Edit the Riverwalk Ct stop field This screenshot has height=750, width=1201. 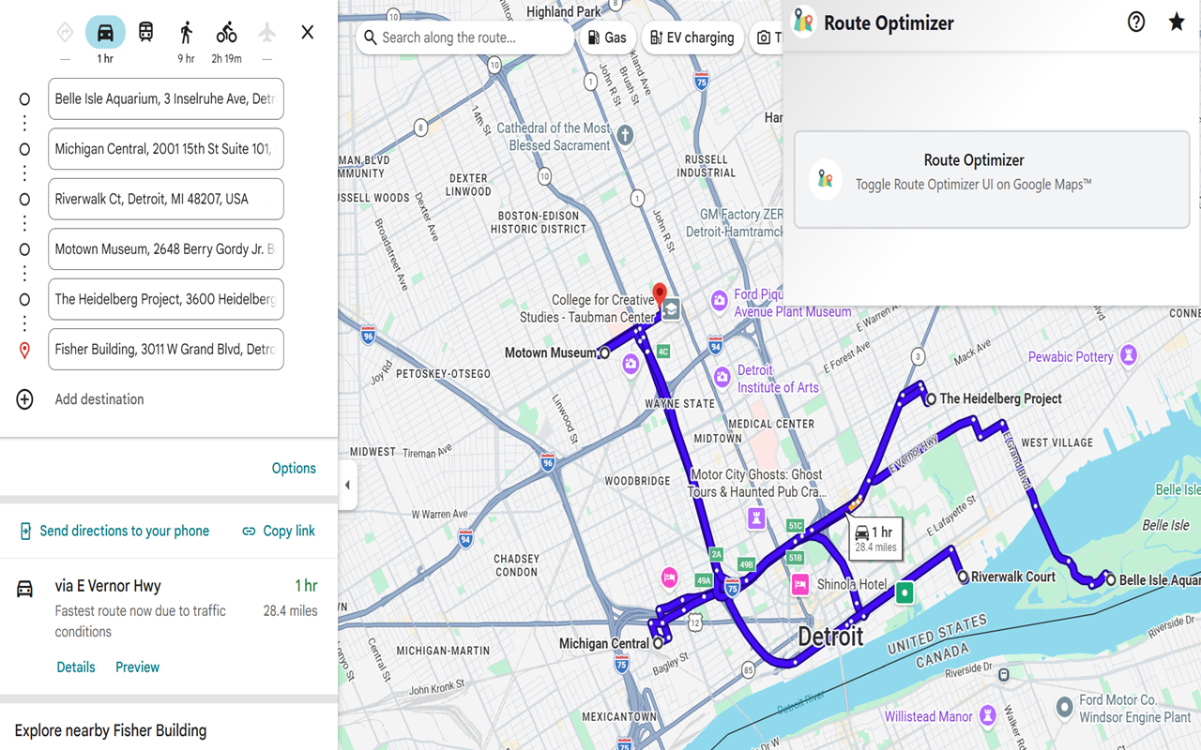click(166, 199)
